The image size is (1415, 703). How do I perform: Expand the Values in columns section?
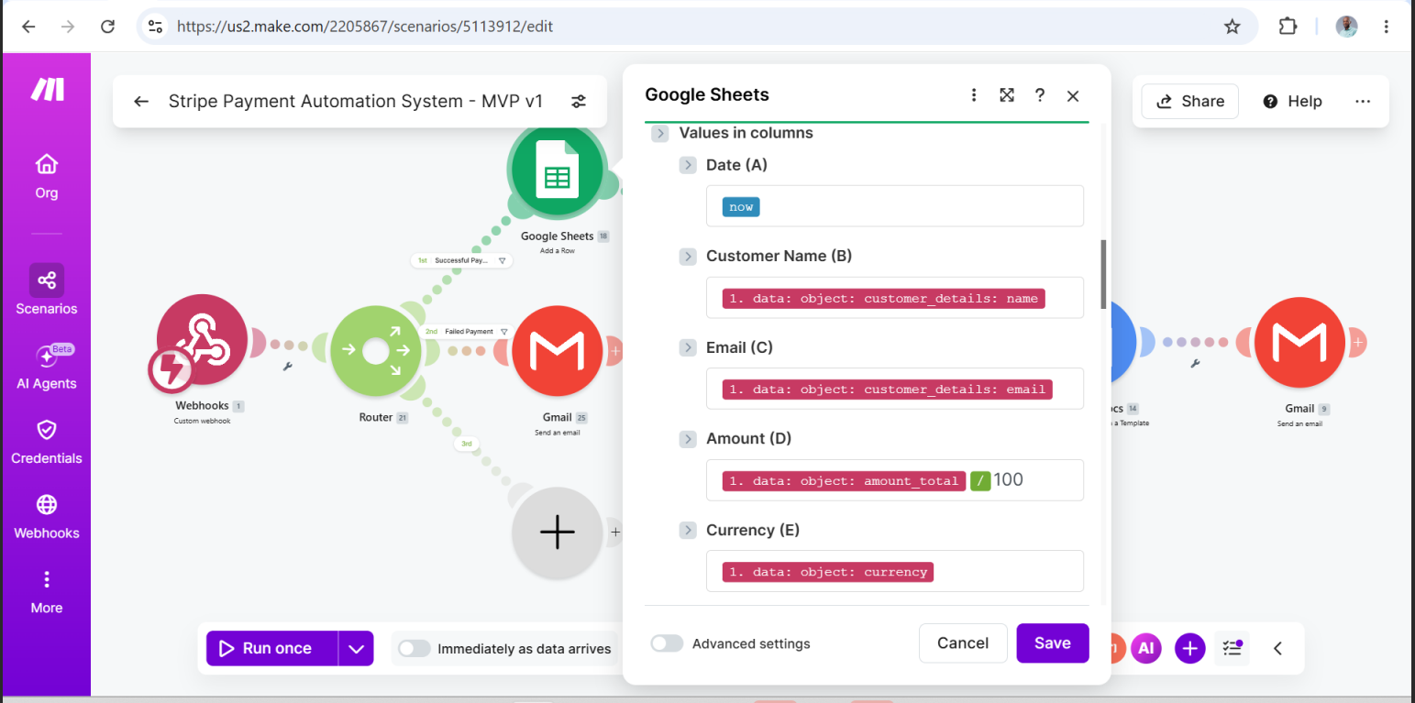coord(660,134)
